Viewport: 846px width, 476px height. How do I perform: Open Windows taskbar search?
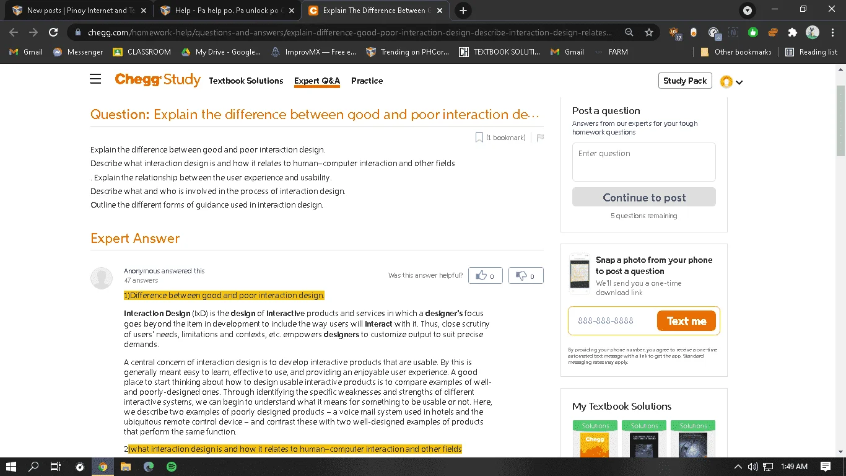pos(33,467)
